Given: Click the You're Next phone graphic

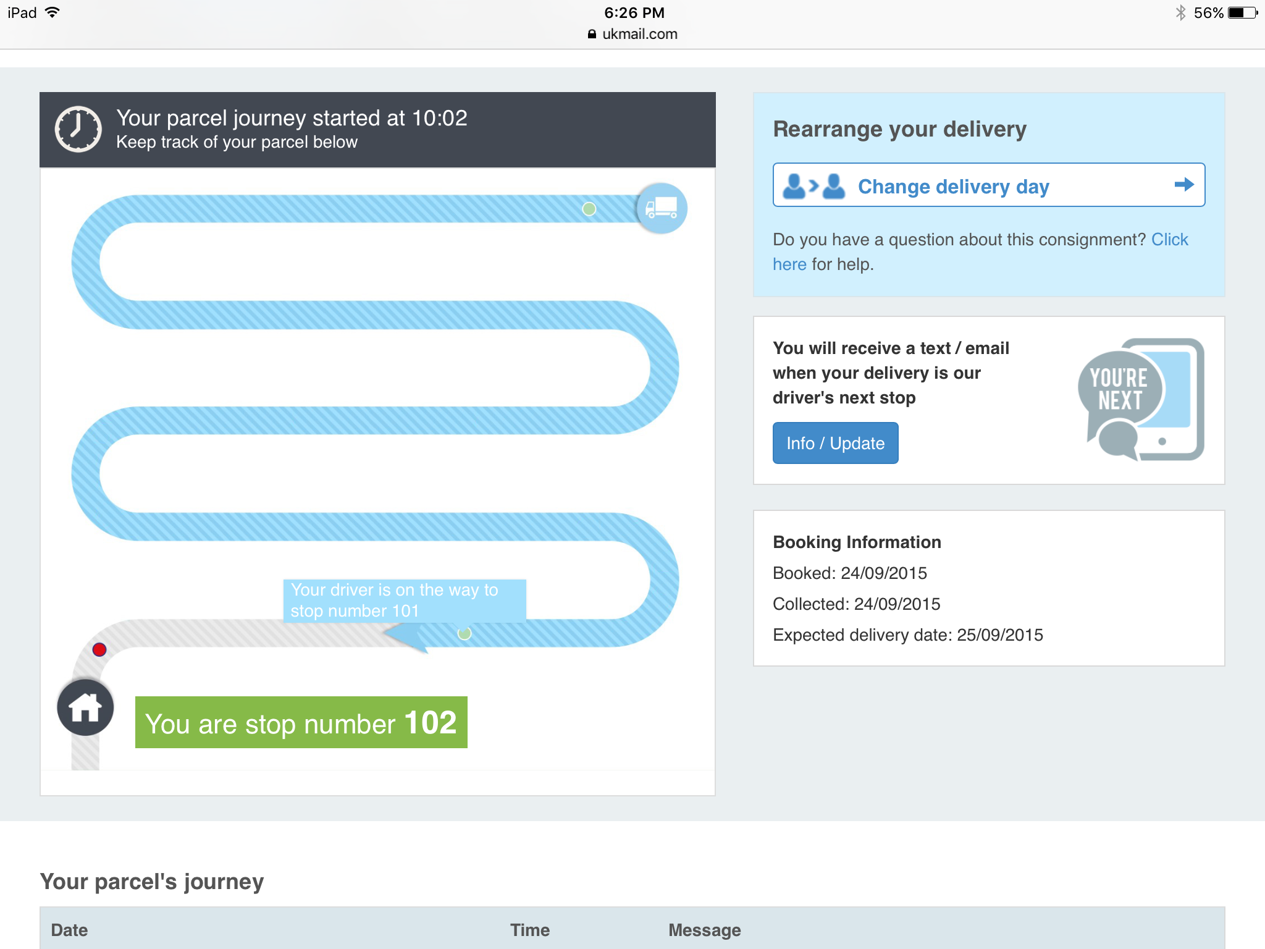Looking at the screenshot, I should (x=1140, y=400).
